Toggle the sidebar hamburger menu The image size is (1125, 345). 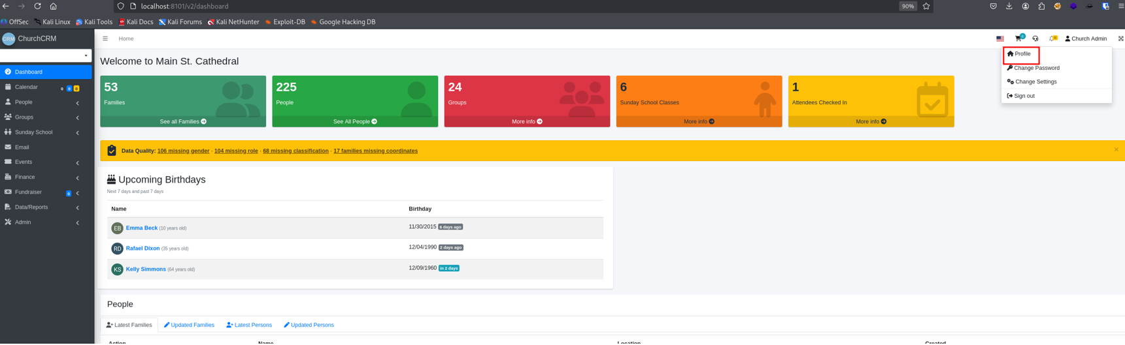(105, 38)
